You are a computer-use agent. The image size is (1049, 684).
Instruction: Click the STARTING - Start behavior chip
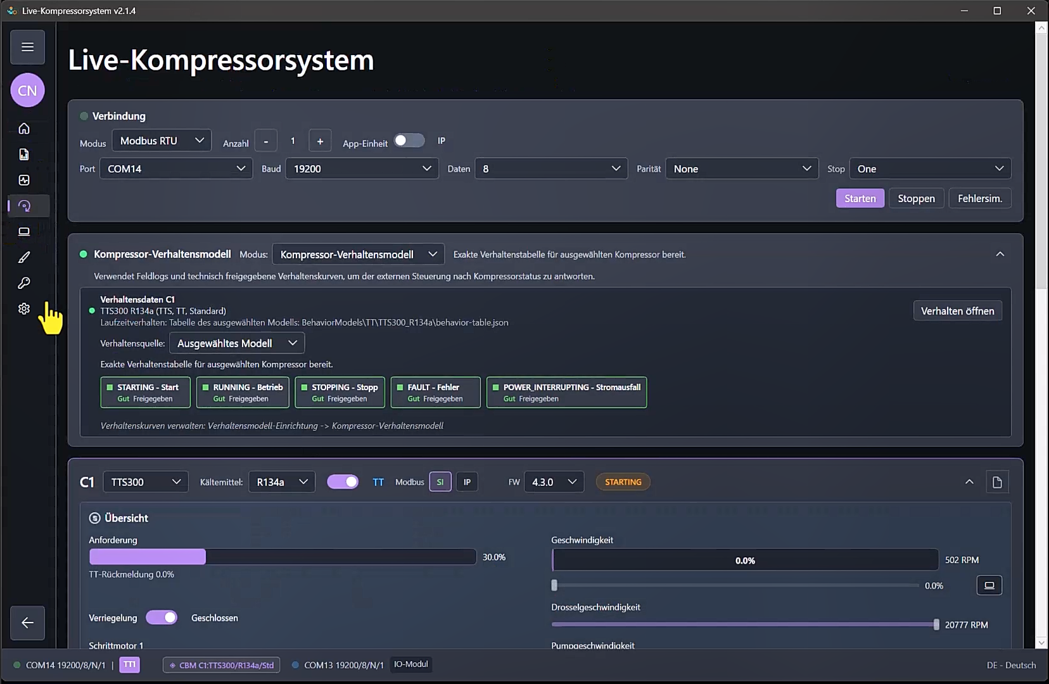click(x=145, y=393)
